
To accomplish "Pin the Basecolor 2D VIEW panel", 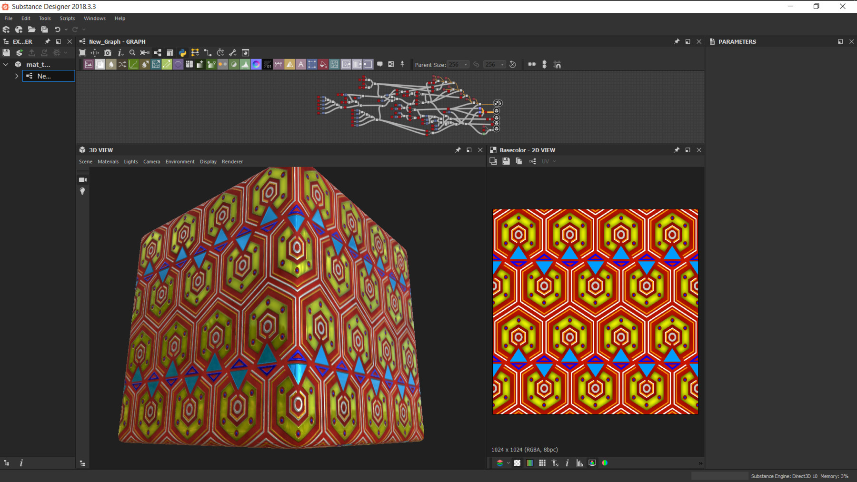I will point(677,149).
